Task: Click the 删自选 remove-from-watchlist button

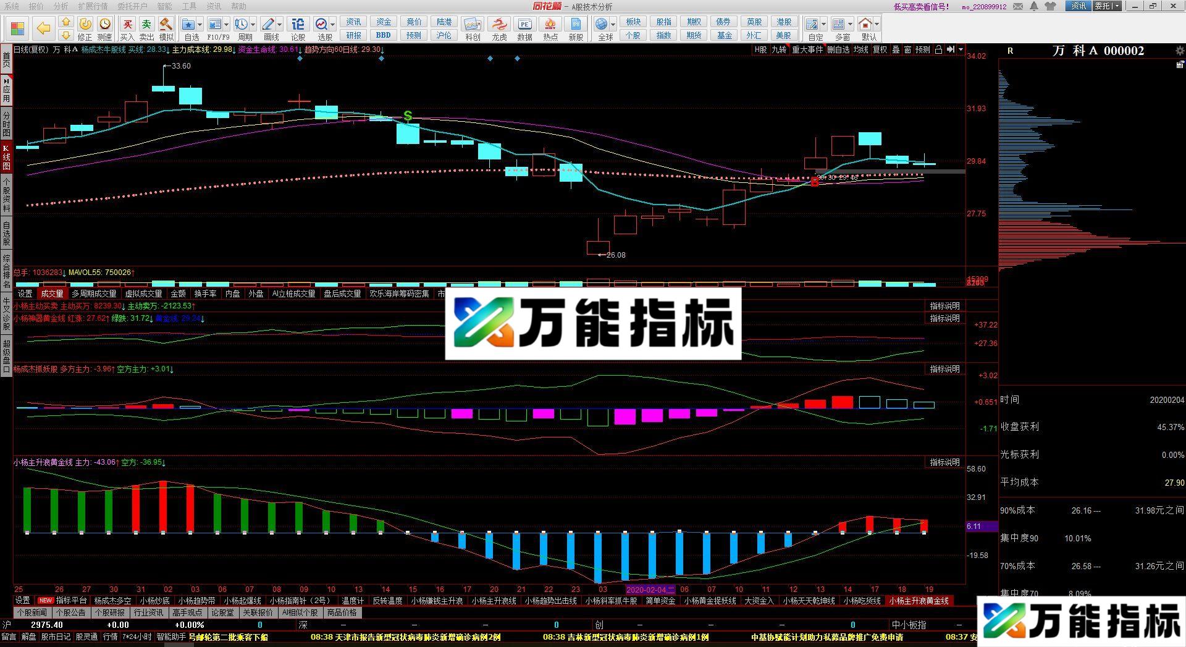Action: [x=838, y=50]
